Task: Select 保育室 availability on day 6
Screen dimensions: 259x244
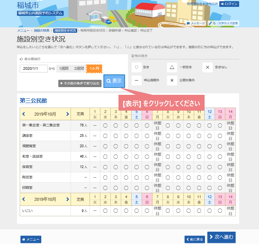Action: click(147, 167)
